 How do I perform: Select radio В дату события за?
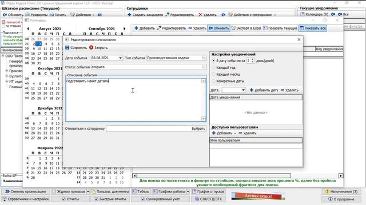213,61
